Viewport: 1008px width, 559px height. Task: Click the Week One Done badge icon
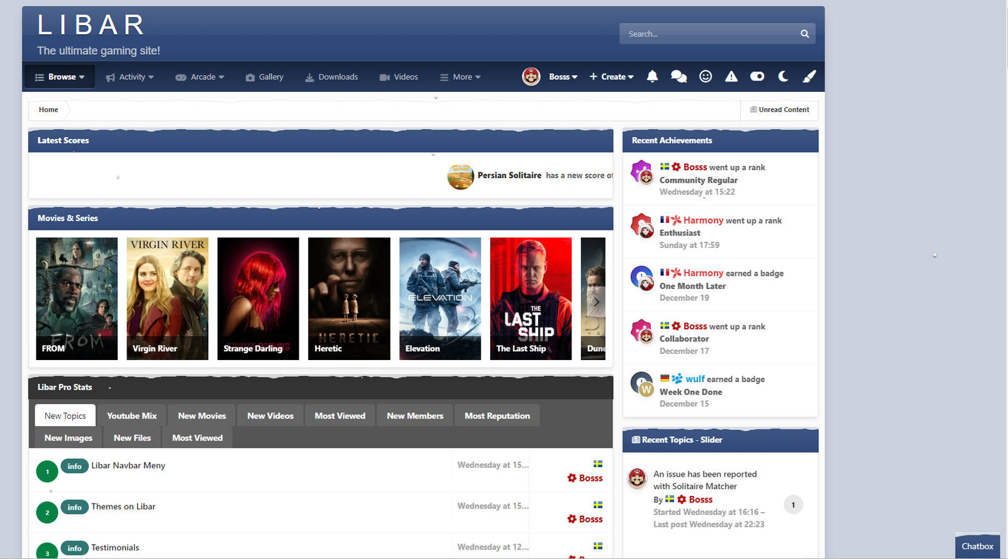641,383
